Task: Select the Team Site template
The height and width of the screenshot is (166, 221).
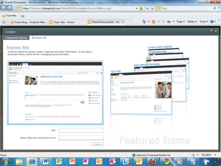Action: point(141,93)
